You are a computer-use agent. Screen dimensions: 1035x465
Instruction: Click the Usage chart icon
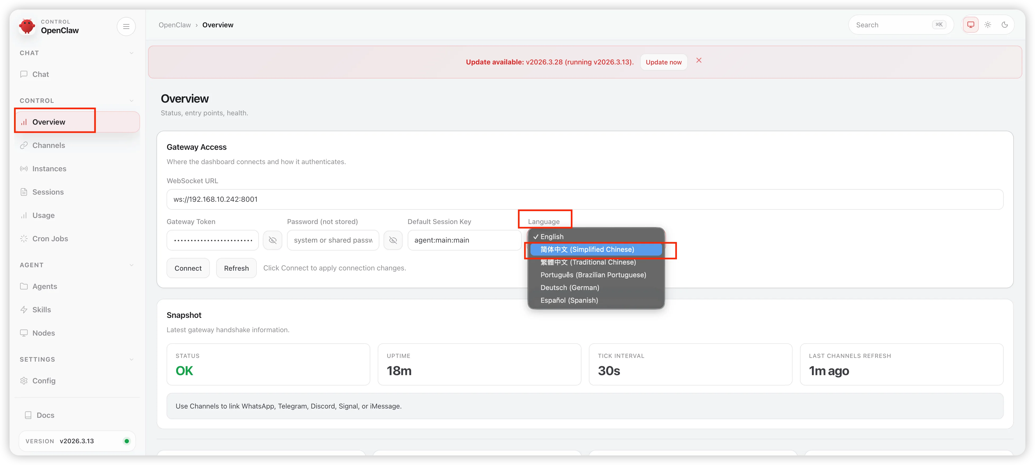24,215
